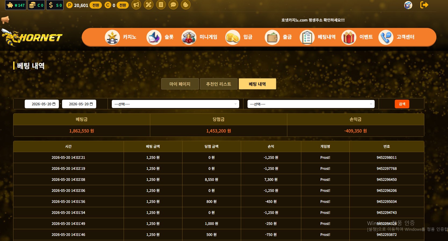Open the user avatar profile icon
This screenshot has height=241, width=448.
coord(408,5)
